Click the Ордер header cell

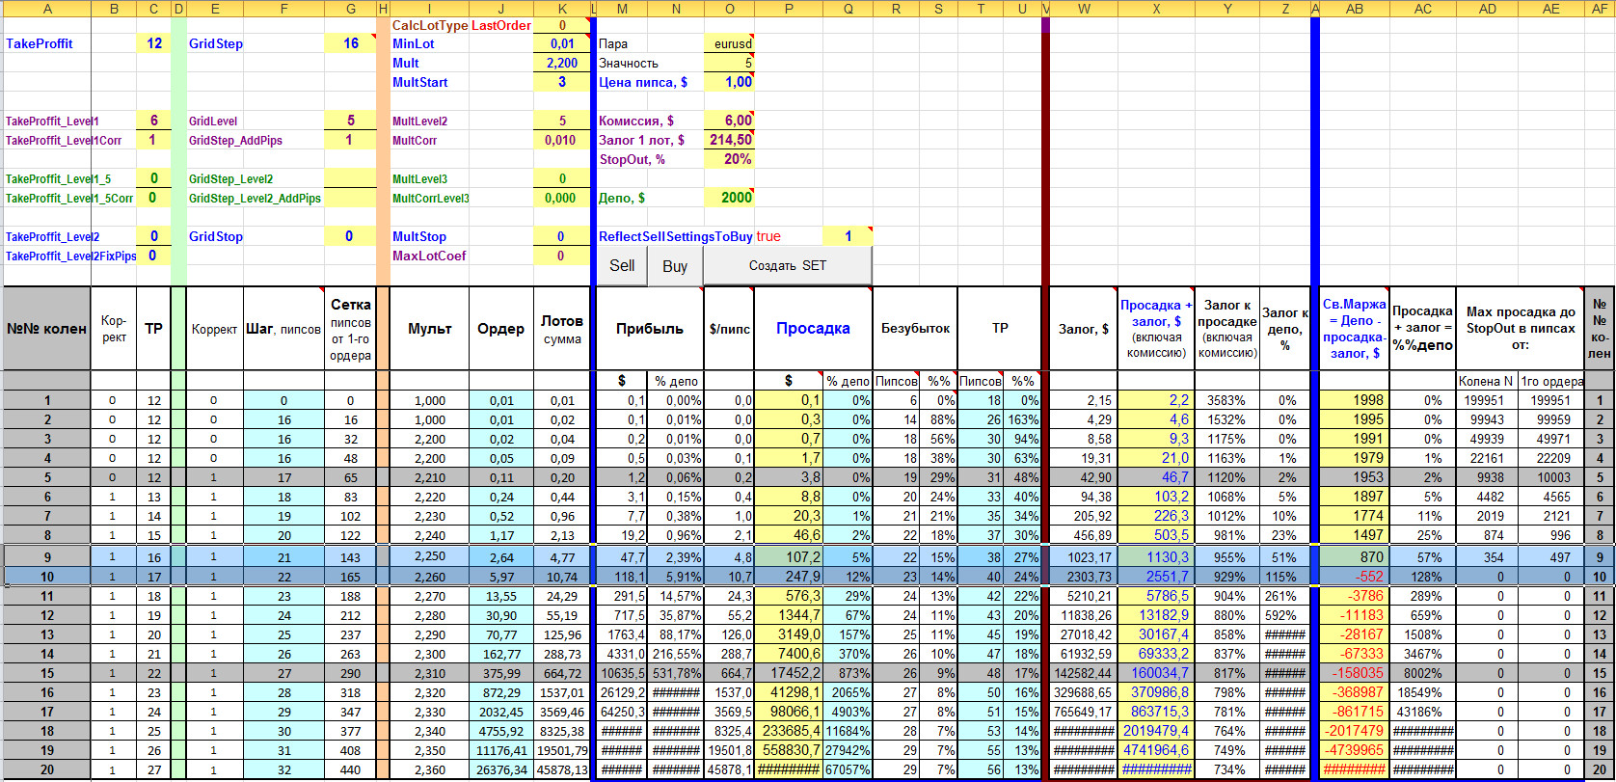click(x=501, y=328)
